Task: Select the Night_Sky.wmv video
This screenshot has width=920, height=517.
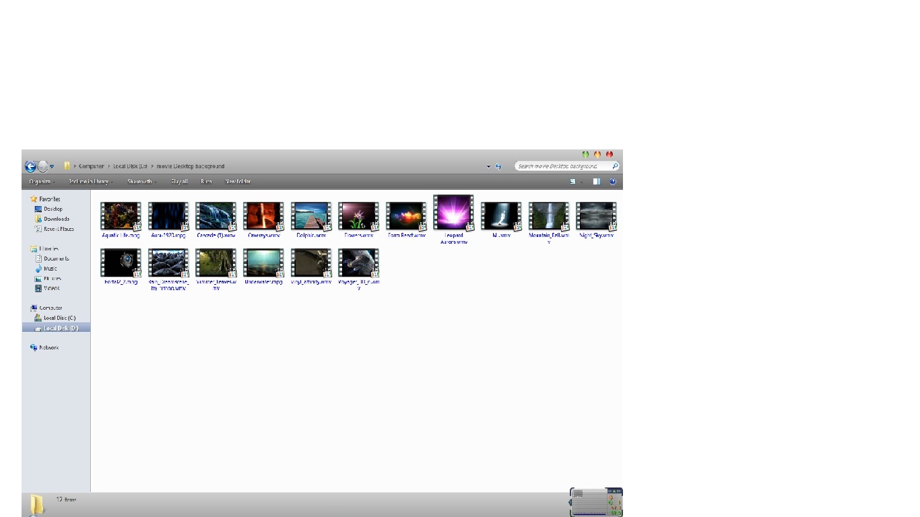Action: pyautogui.click(x=596, y=220)
